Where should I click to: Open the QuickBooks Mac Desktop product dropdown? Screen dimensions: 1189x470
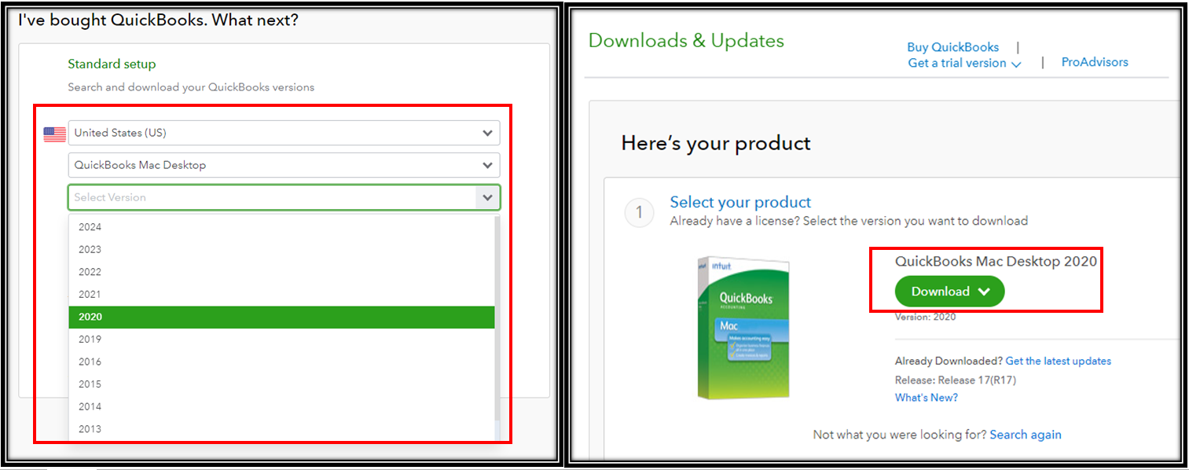(284, 165)
